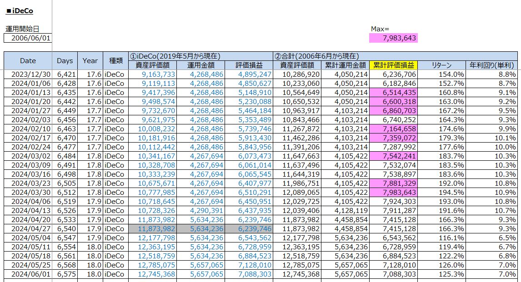
Task: Select the Date column header
Action: pyautogui.click(x=28, y=61)
